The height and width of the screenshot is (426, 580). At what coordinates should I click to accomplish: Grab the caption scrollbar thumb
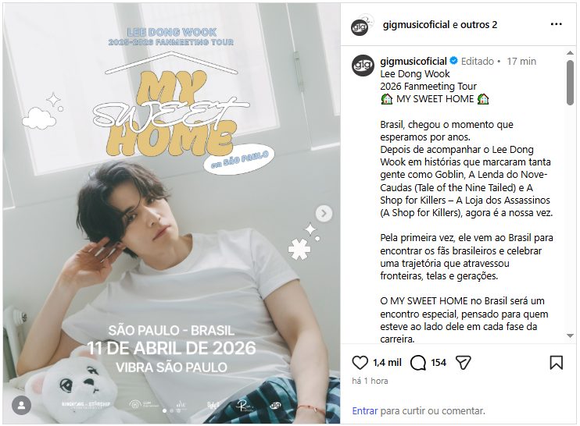click(570, 82)
